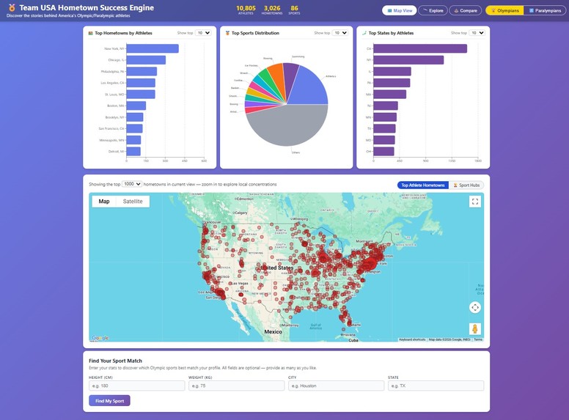Open Show top dropdown for Top States
This screenshot has height=420, width=569.
pyautogui.click(x=477, y=33)
